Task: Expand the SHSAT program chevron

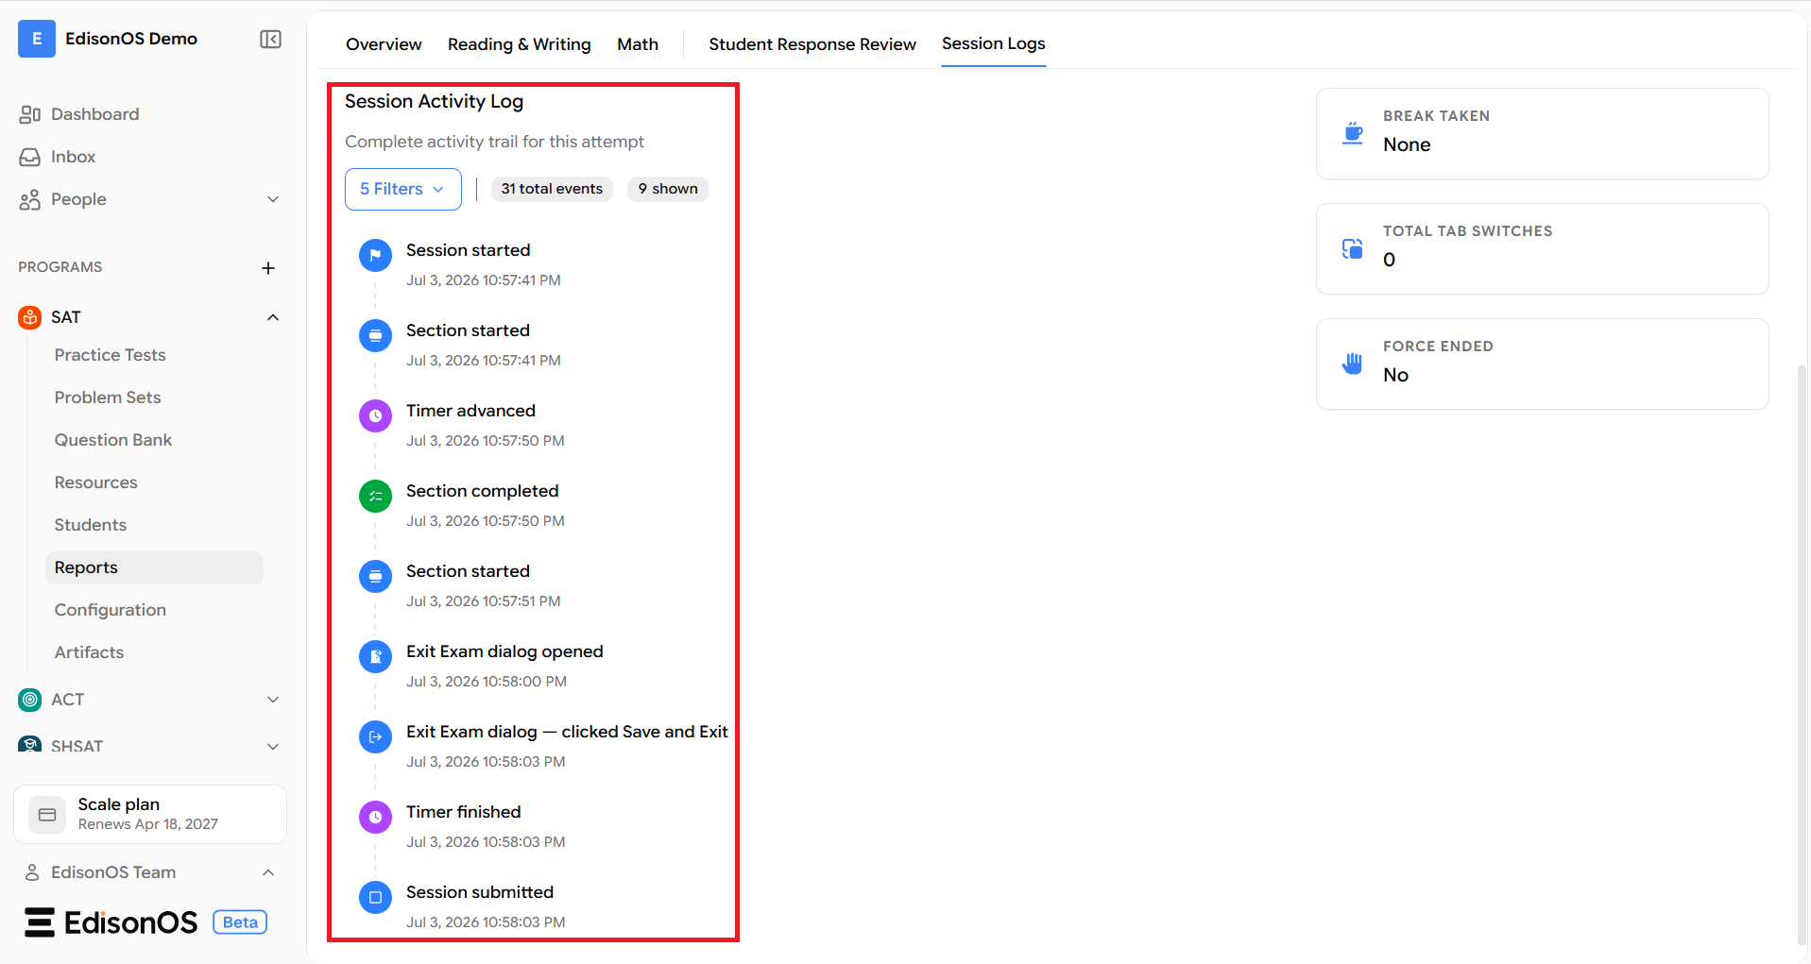Action: coord(273,746)
